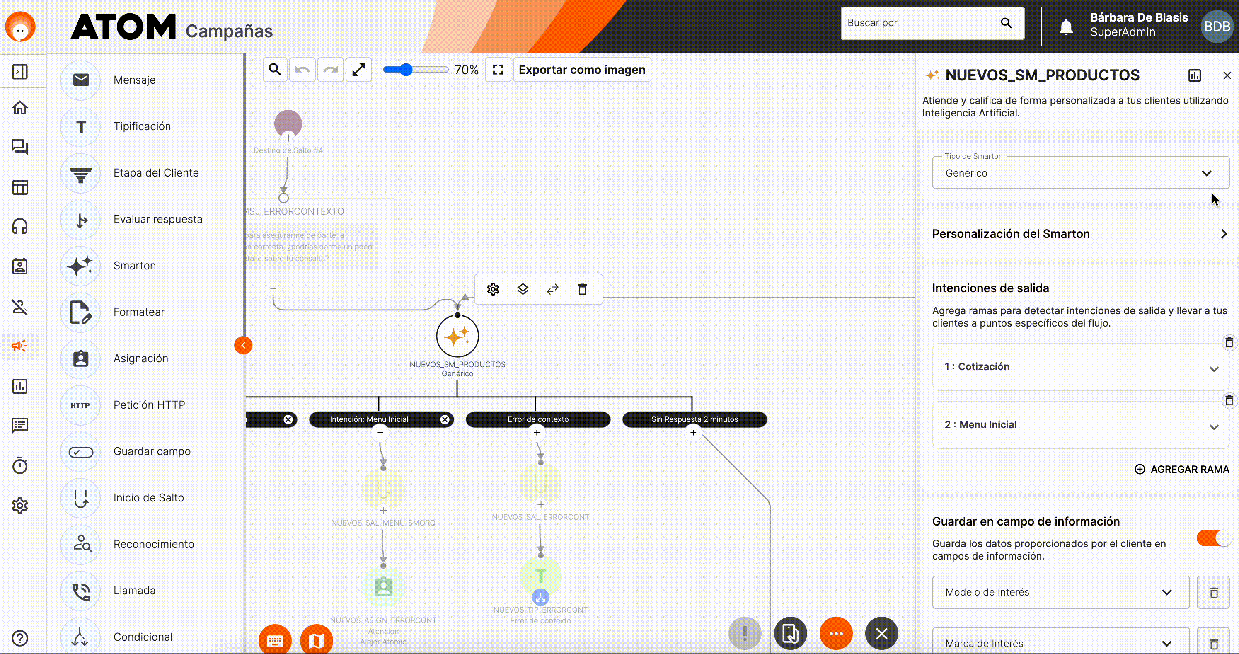
Task: Click the node settings gear icon
Action: [x=493, y=289]
